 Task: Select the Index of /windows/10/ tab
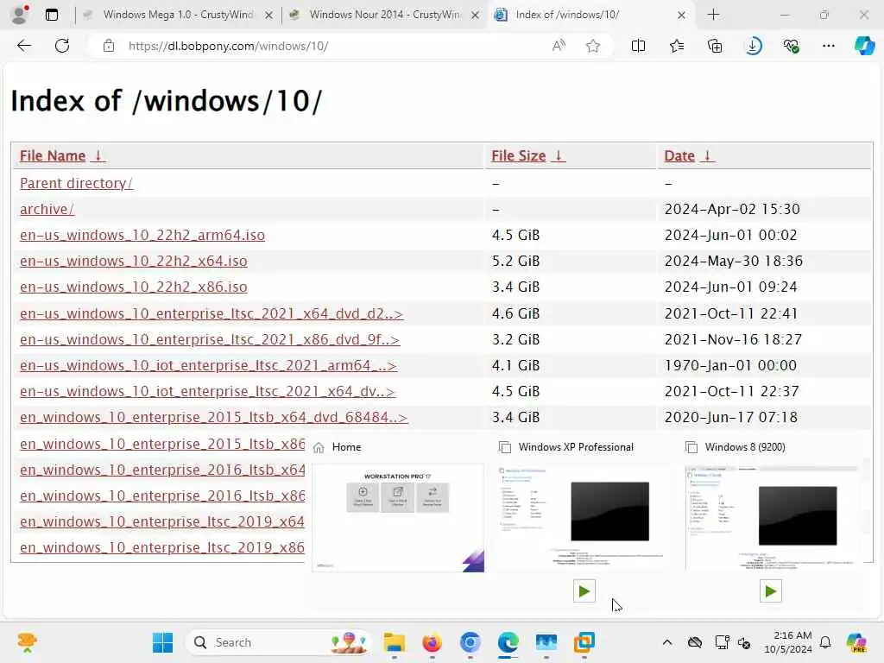pyautogui.click(x=590, y=15)
